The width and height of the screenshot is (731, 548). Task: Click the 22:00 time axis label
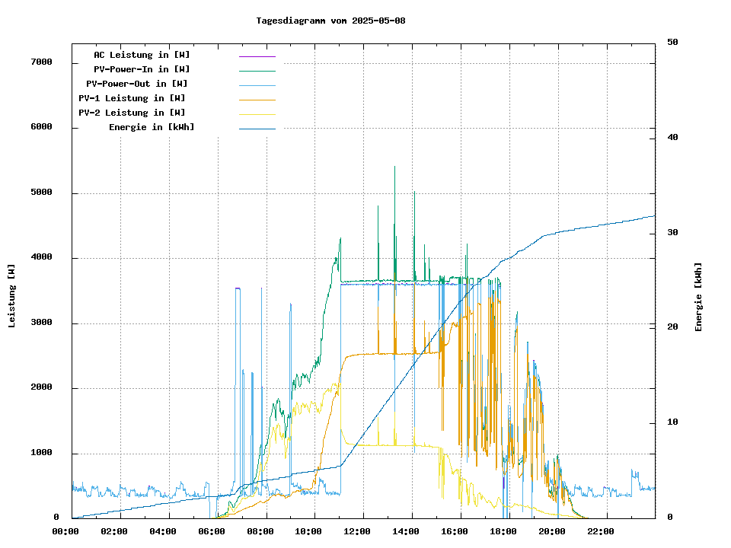601,531
